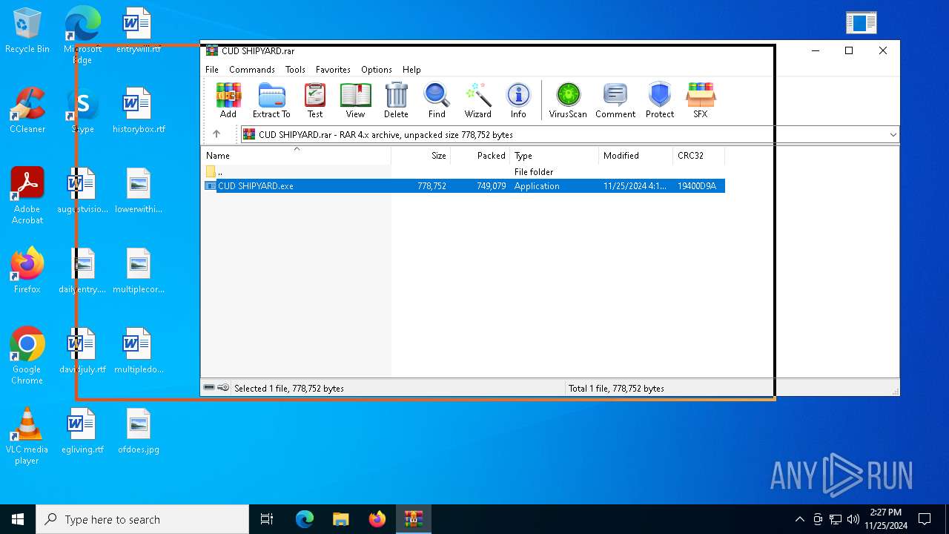Screen dimensions: 949x534
Task: Click the volume icon in system tray
Action: pyautogui.click(x=853, y=519)
